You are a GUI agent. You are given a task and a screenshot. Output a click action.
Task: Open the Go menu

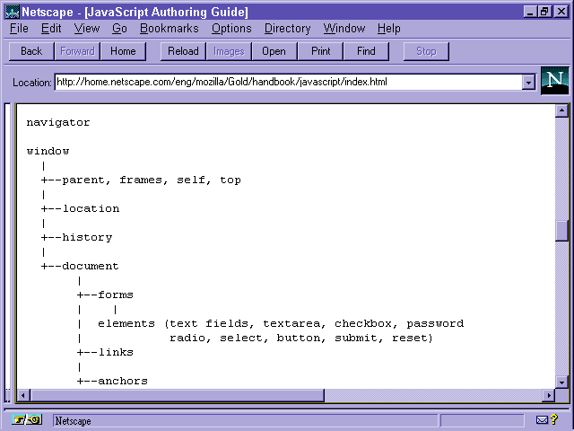[x=119, y=28]
